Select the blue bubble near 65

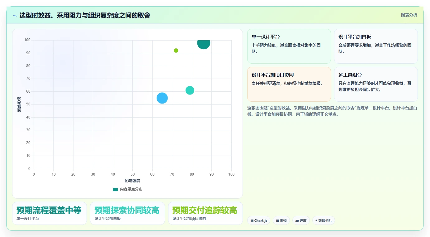pos(162,98)
